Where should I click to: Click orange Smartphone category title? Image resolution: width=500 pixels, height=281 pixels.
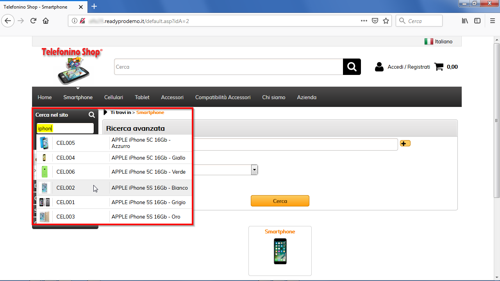point(280,231)
